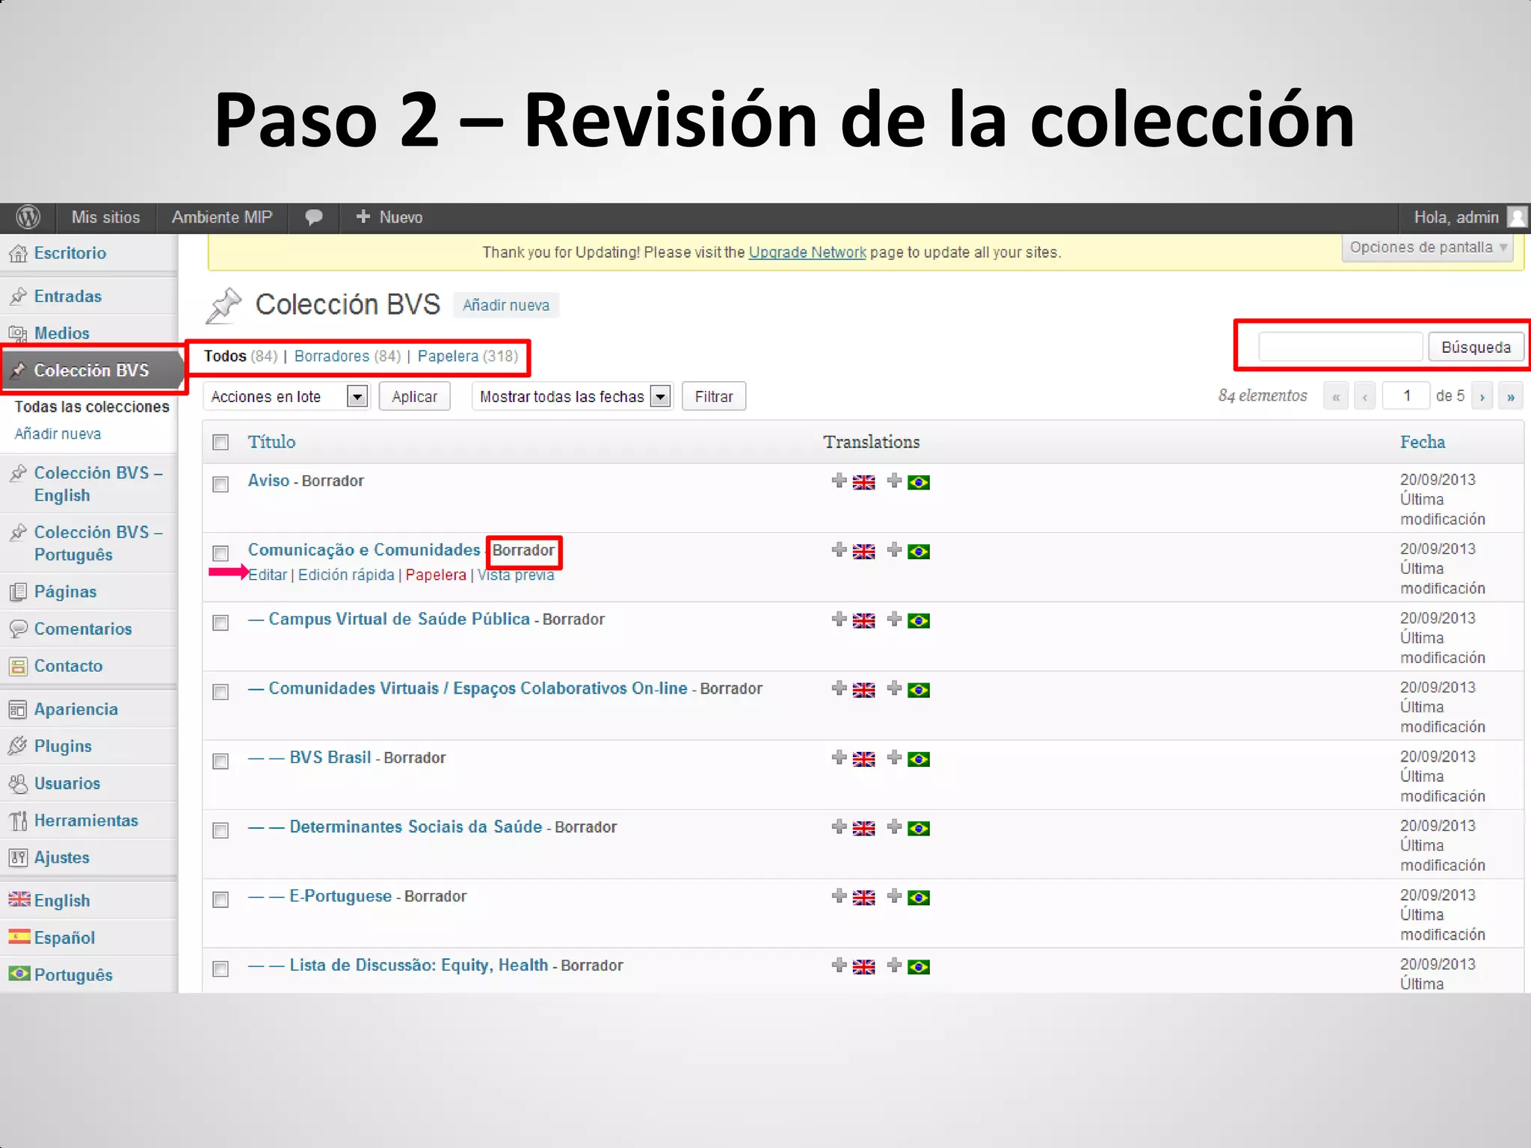The image size is (1531, 1148).
Task: Open the Mostrar todas las fechas dropdown
Action: pos(572,396)
